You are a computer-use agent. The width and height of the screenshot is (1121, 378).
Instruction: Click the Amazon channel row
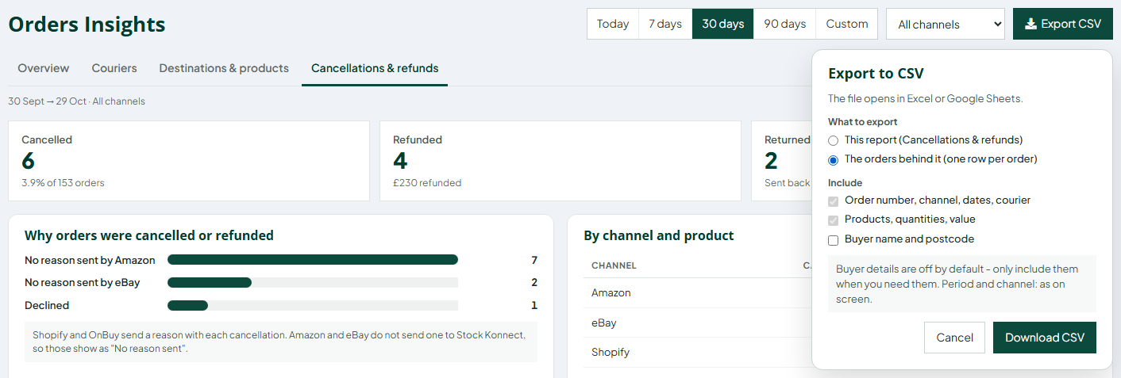point(697,293)
